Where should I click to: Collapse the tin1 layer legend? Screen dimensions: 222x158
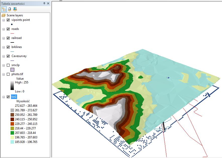pos(4,97)
